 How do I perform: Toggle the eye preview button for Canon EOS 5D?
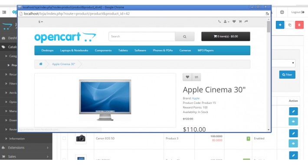point(293,143)
